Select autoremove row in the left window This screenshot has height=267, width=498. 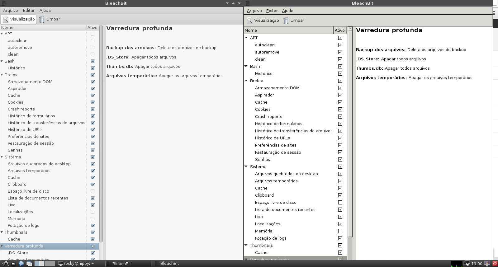50,47
